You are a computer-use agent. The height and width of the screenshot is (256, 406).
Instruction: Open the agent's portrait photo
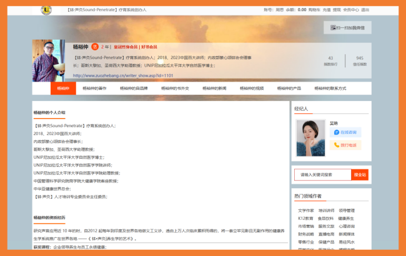[x=311, y=138]
